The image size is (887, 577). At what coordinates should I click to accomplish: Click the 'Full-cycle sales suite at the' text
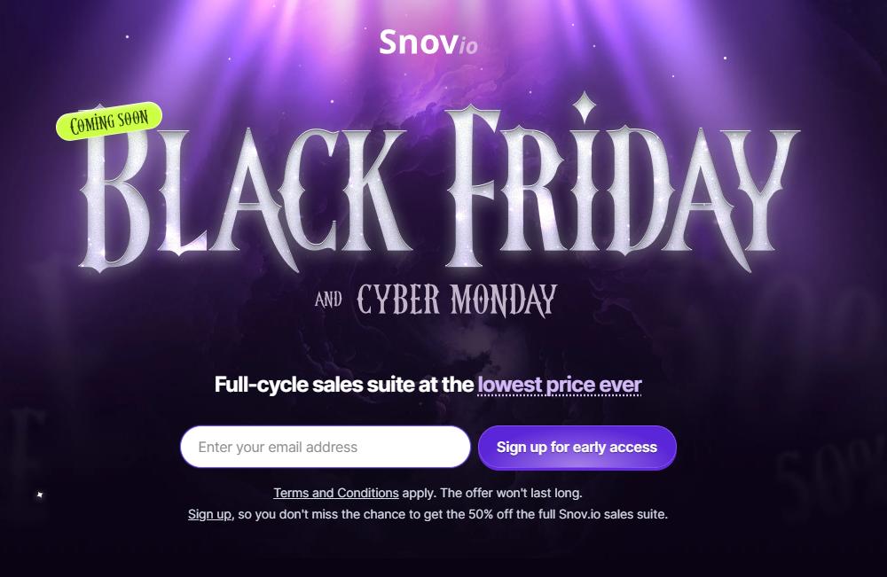coord(344,385)
